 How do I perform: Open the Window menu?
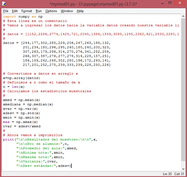click(67, 11)
